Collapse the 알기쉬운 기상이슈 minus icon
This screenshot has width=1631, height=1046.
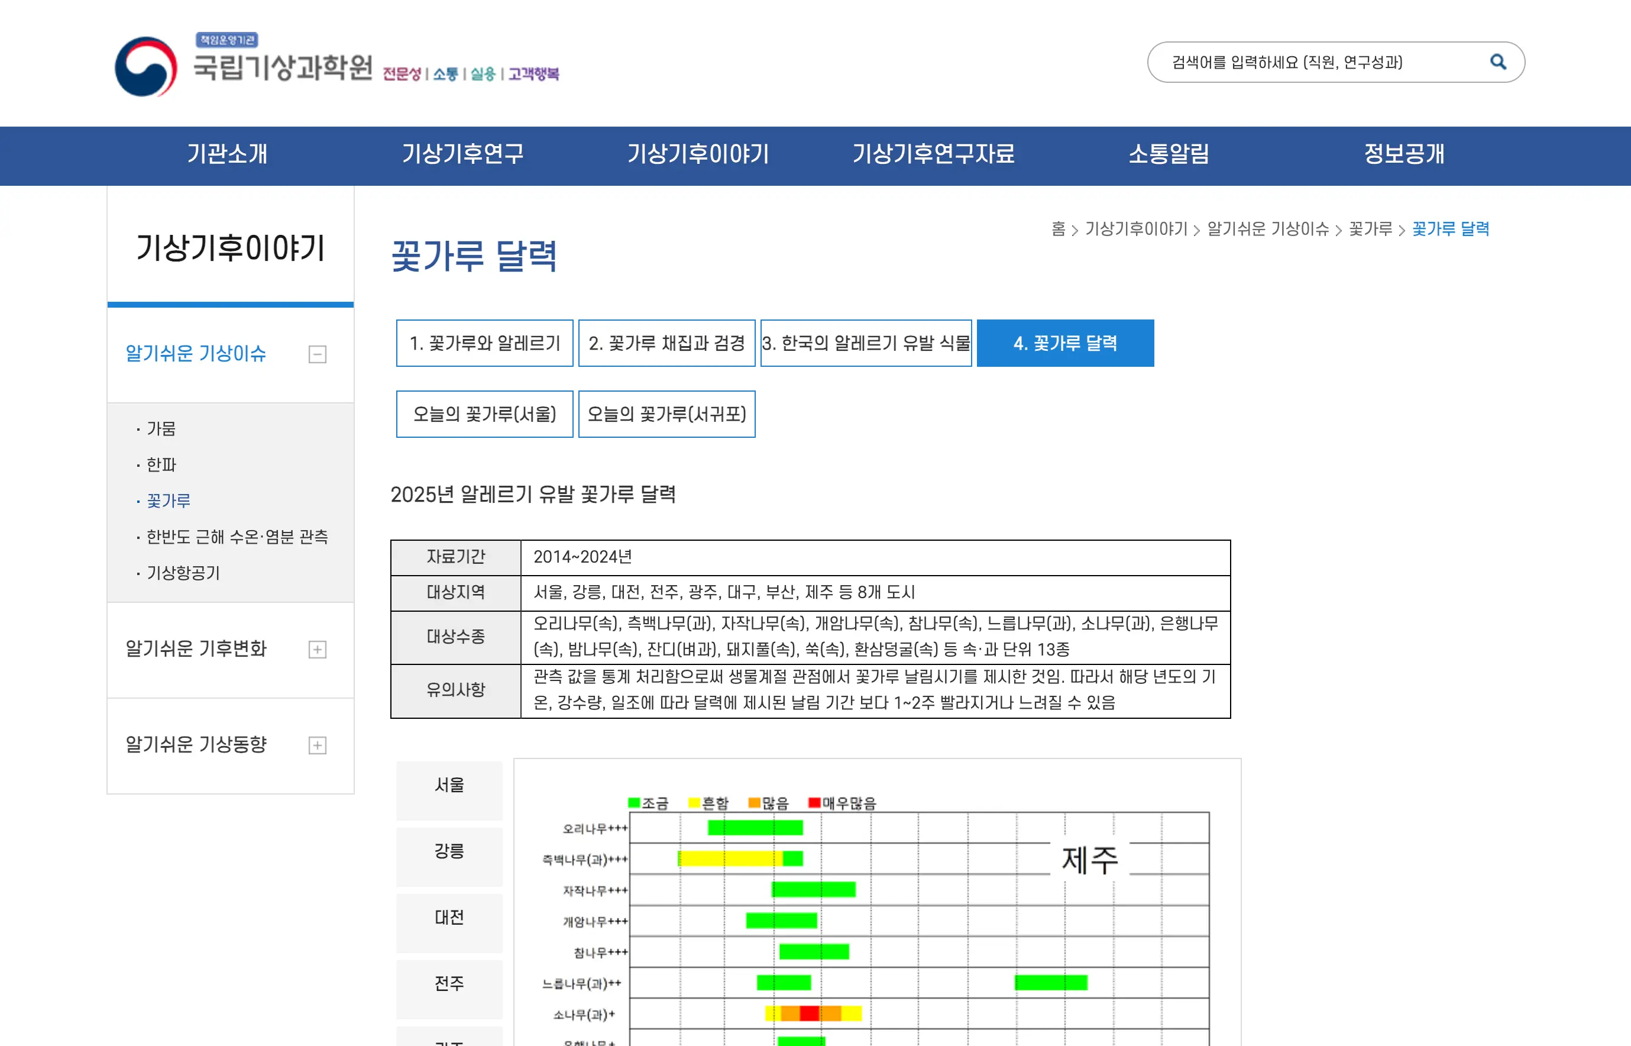317,354
